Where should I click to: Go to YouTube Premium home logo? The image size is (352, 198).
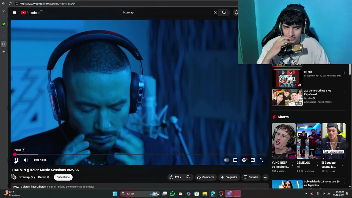(x=30, y=12)
